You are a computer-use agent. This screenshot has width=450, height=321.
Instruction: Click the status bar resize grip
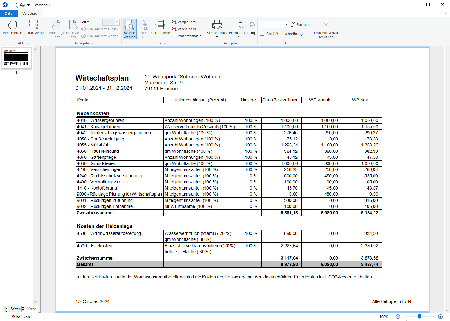pyautogui.click(x=447, y=318)
